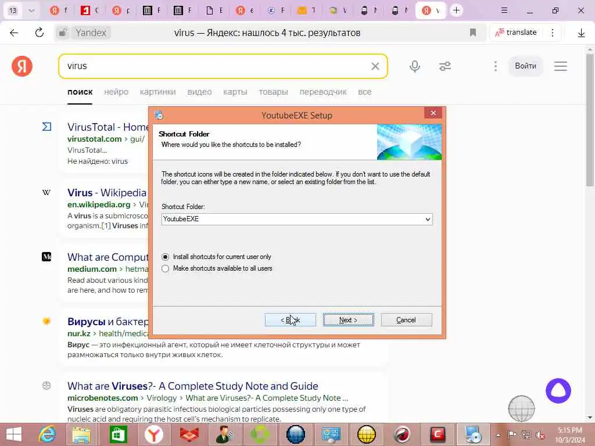Click the virus search input field
Image resolution: width=595 pixels, height=446 pixels.
[214, 66]
